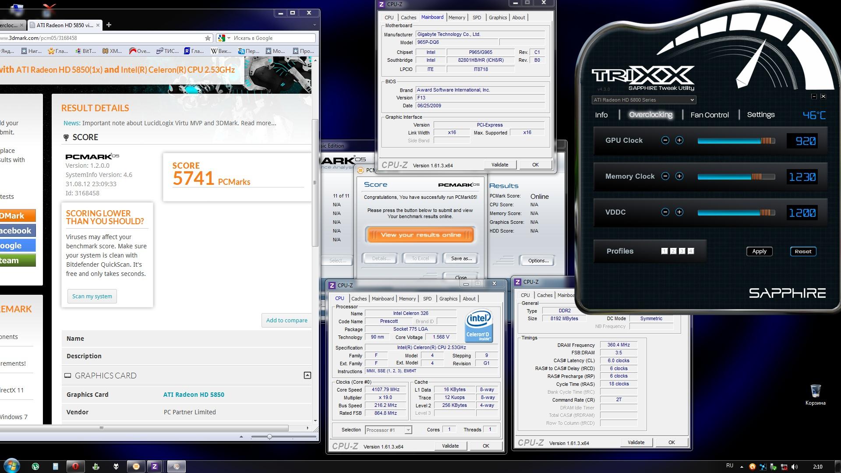Increase VDDC voltage with the plus icon
The height and width of the screenshot is (473, 841).
(679, 212)
